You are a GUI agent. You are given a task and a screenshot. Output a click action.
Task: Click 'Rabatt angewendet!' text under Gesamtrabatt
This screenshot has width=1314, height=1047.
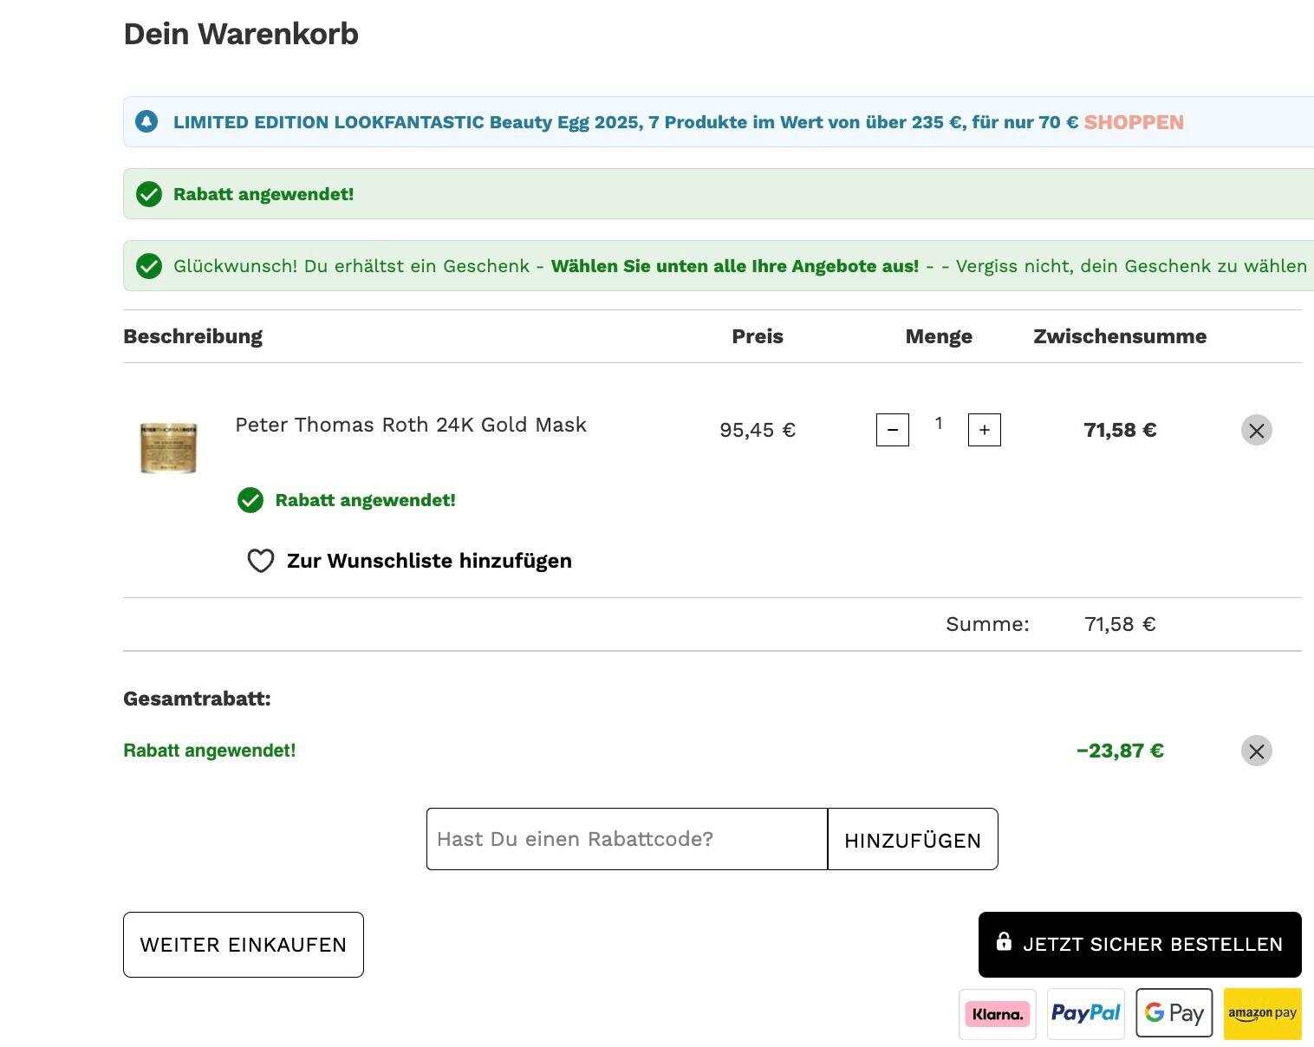tap(210, 751)
